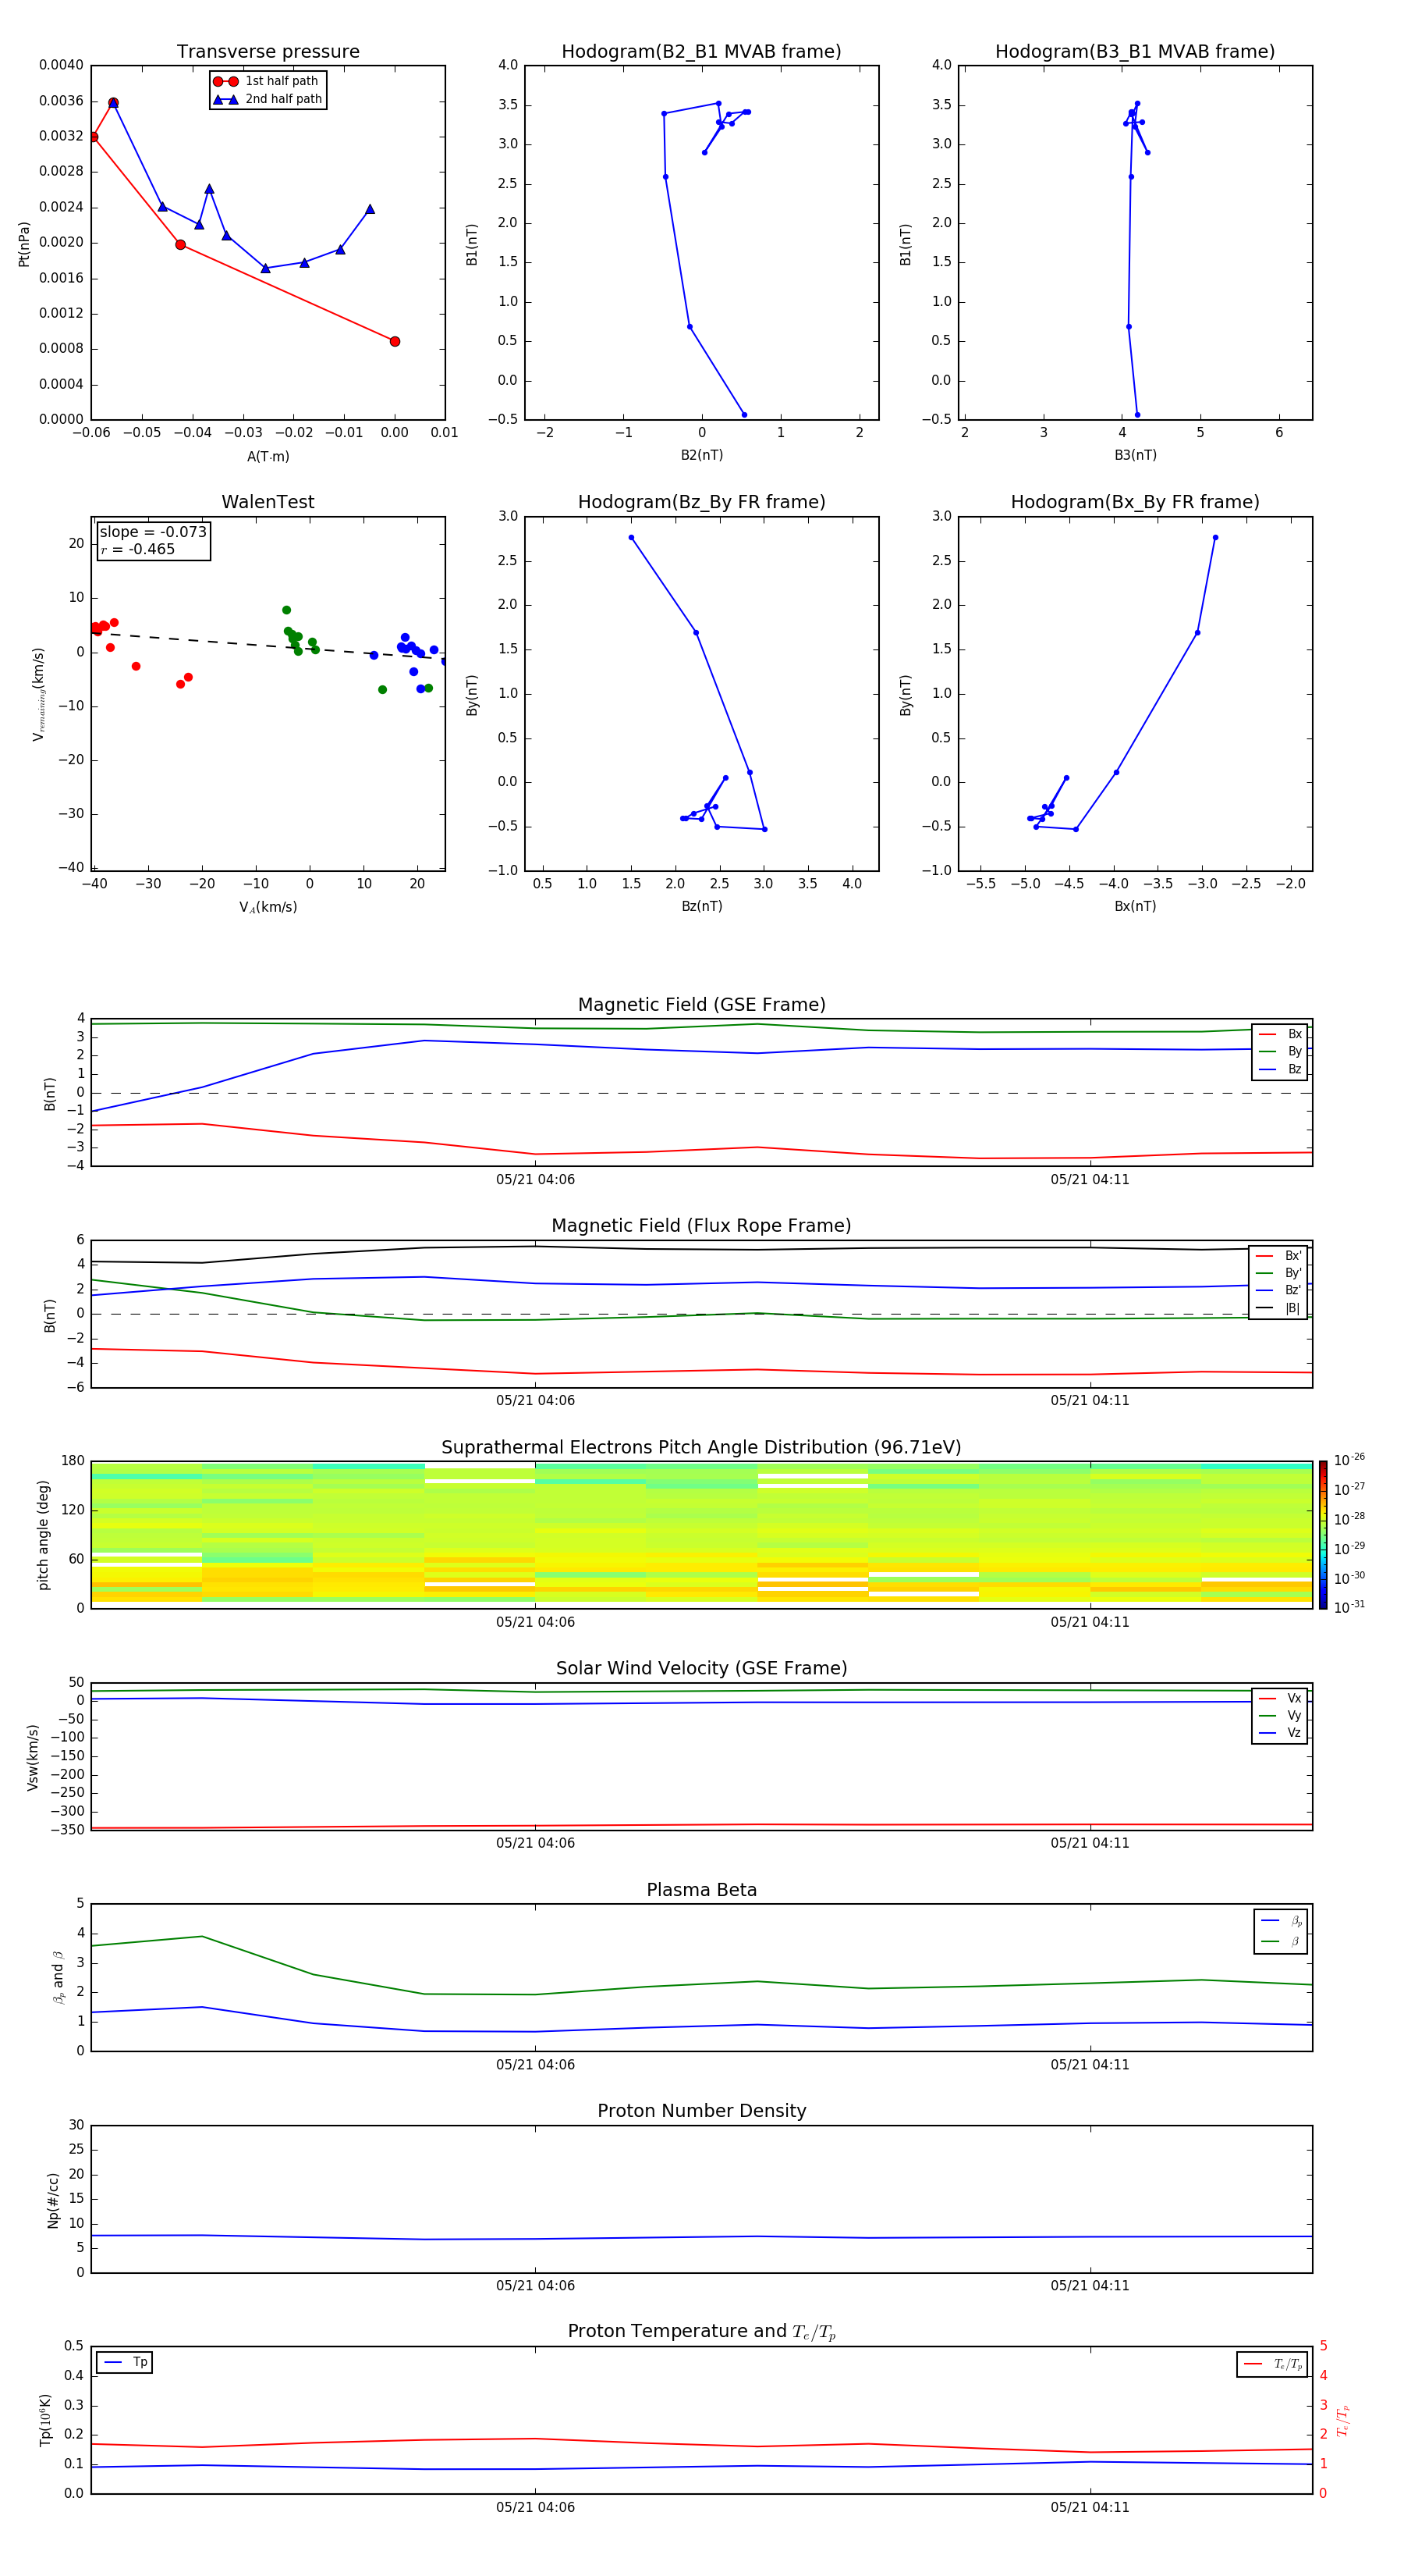This screenshot has width=1404, height=2576.
Task: Click the WalenTest 'VA(km/s)' x-axis label
Action: (x=268, y=907)
